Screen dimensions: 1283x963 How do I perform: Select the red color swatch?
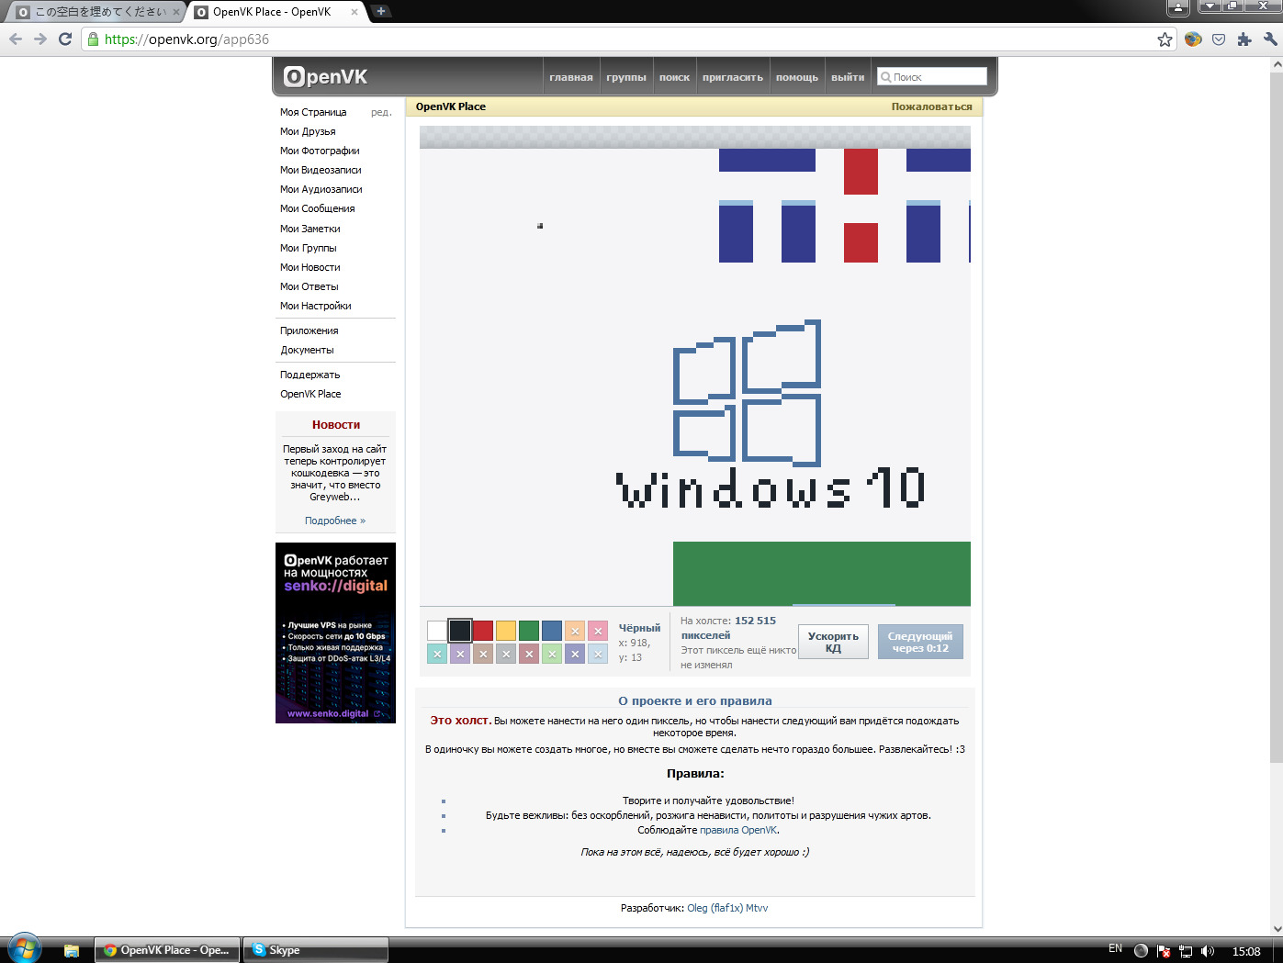point(483,631)
